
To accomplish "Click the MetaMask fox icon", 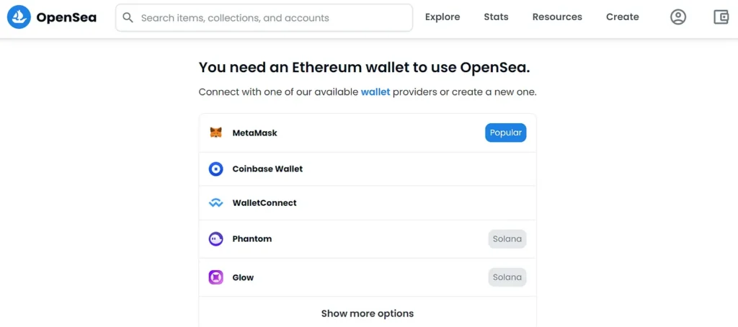I will pyautogui.click(x=215, y=133).
